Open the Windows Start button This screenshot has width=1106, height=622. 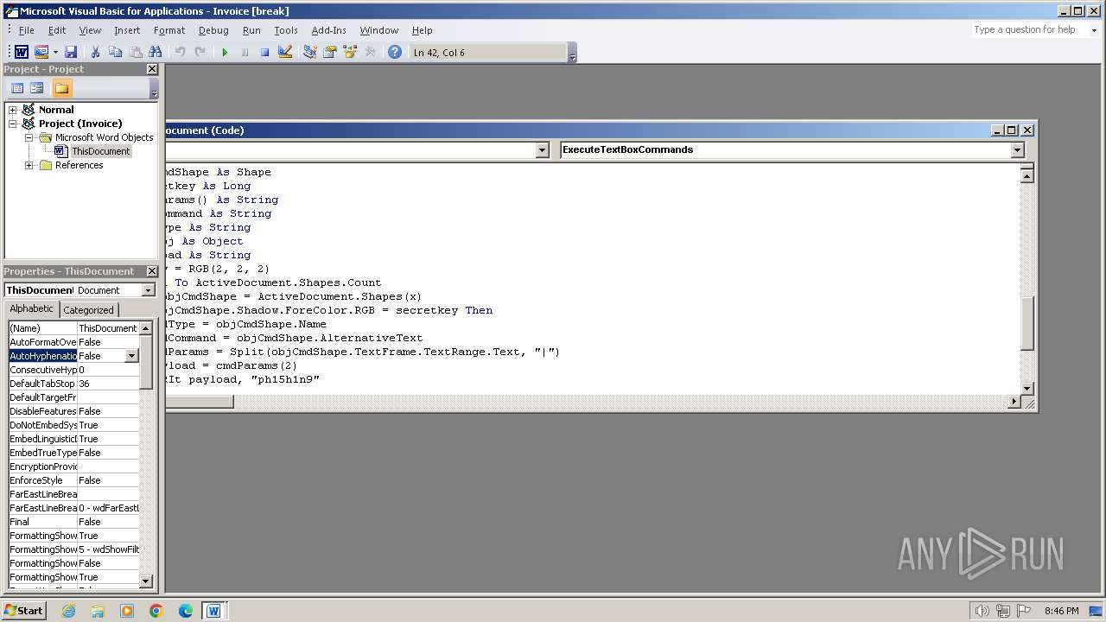23,611
